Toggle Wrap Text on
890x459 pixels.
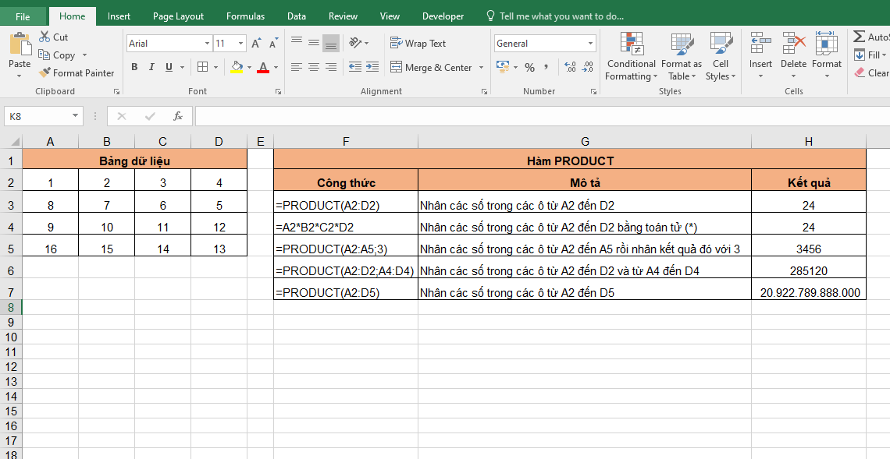(x=418, y=44)
